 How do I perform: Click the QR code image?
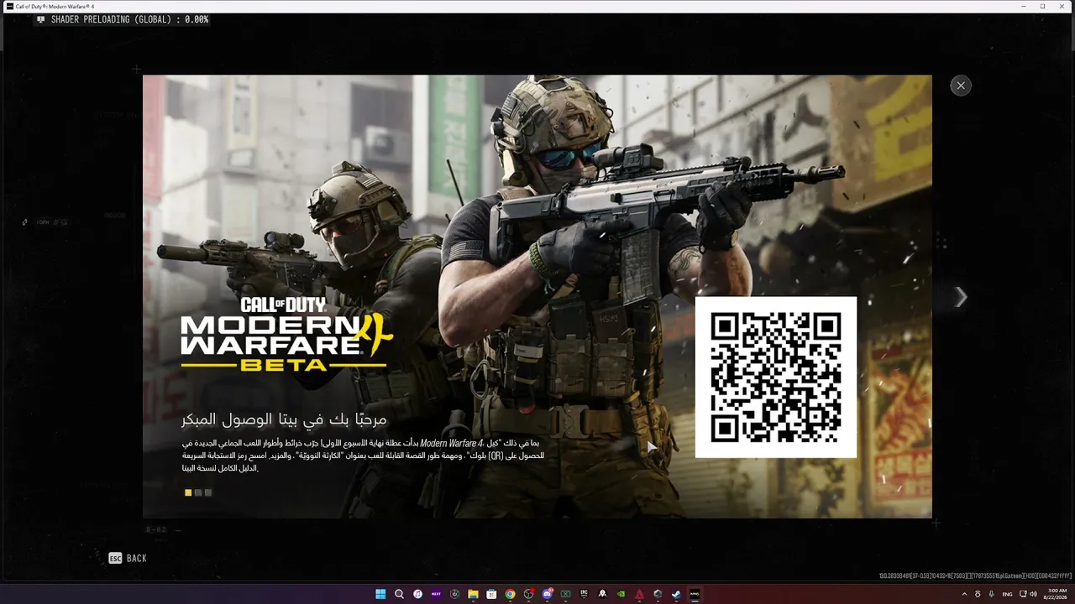[776, 377]
